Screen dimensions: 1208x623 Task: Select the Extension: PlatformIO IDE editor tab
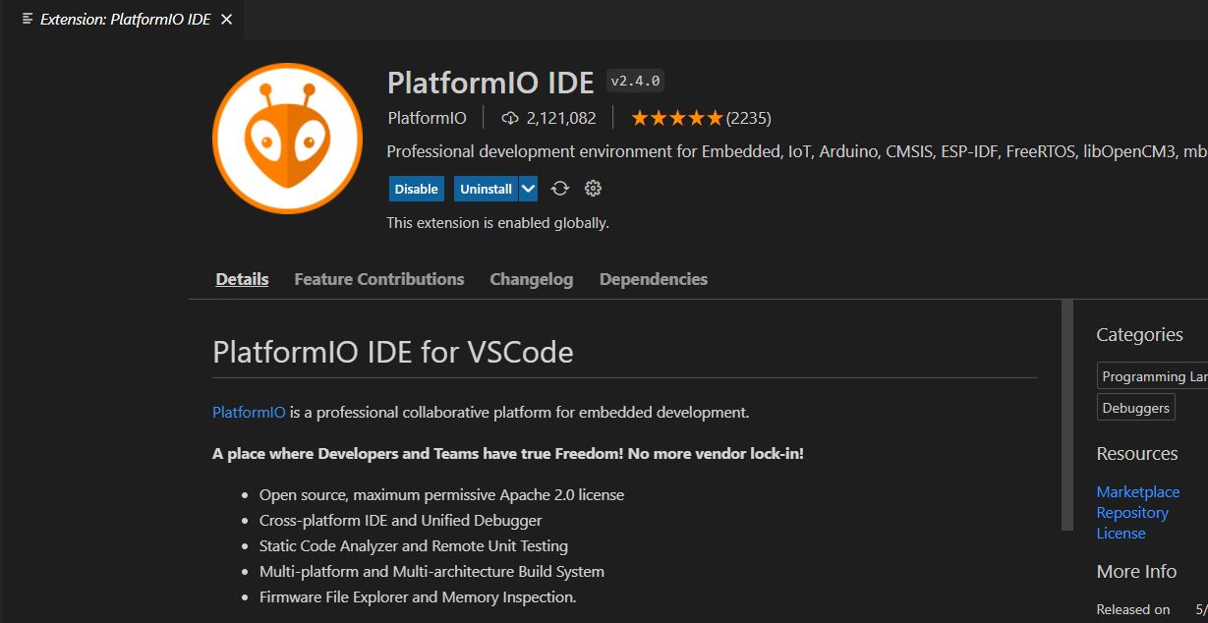[122, 19]
